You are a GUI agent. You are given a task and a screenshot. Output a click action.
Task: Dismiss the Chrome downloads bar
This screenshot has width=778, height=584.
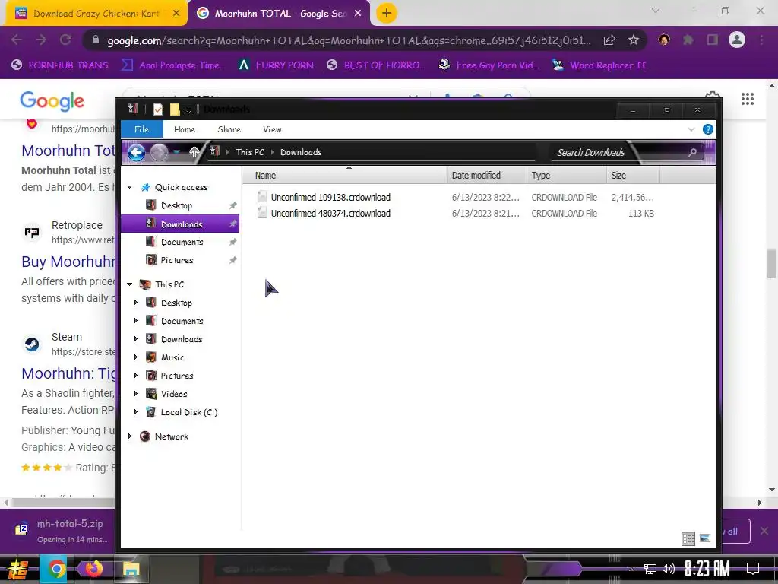click(764, 531)
